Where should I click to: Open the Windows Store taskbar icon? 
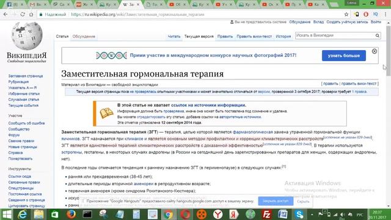(54, 215)
